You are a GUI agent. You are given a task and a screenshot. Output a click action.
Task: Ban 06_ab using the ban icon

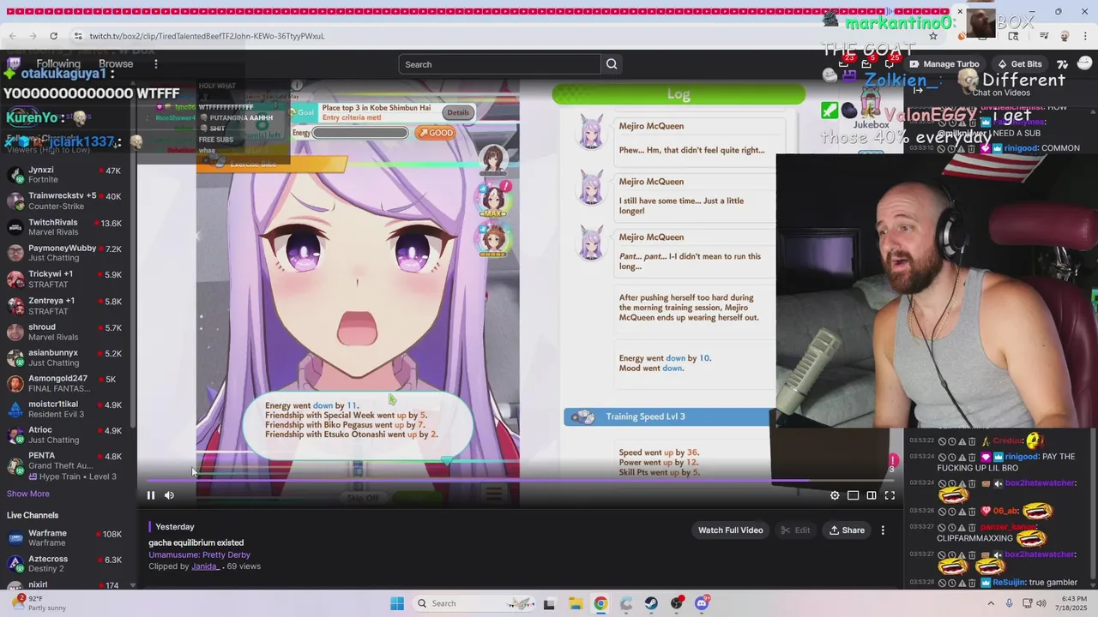(x=942, y=511)
